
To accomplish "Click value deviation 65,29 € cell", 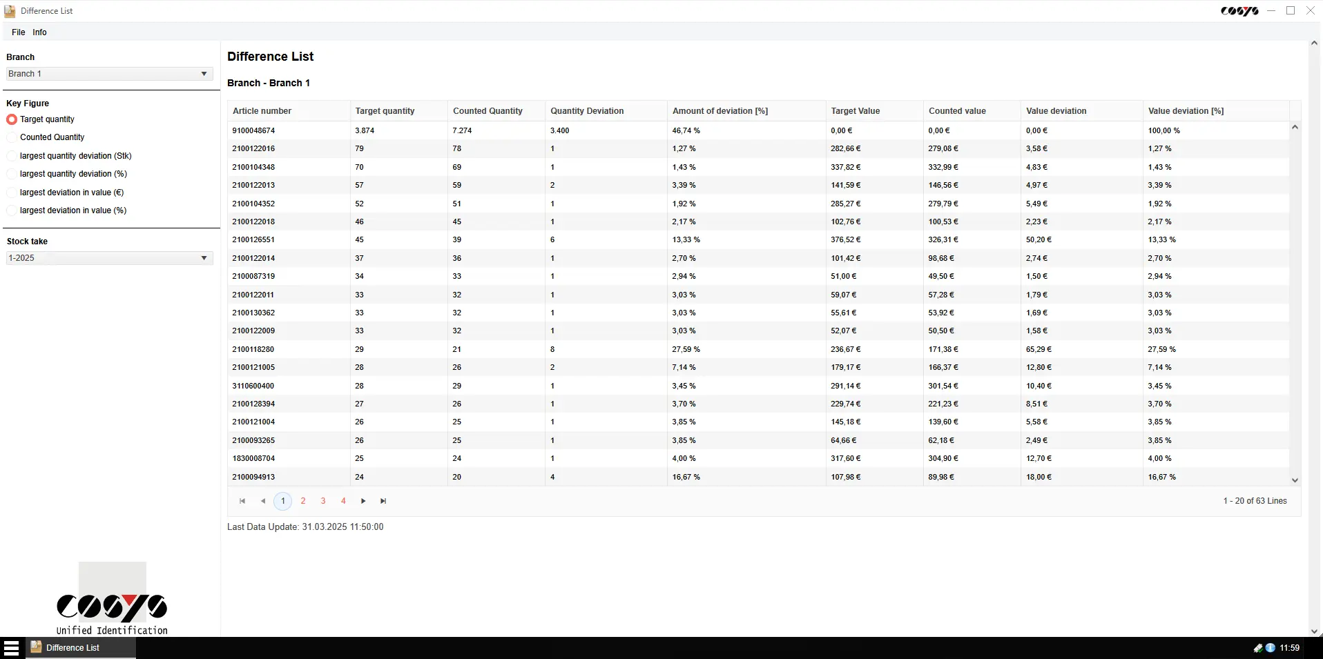I will click(1081, 349).
